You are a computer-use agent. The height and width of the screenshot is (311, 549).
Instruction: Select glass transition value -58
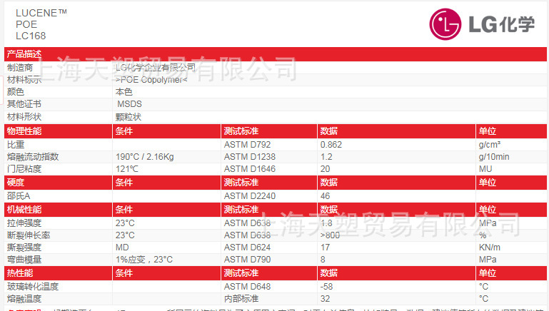tap(326, 287)
